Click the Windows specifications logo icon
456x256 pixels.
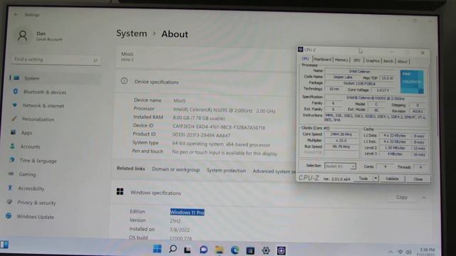click(120, 191)
